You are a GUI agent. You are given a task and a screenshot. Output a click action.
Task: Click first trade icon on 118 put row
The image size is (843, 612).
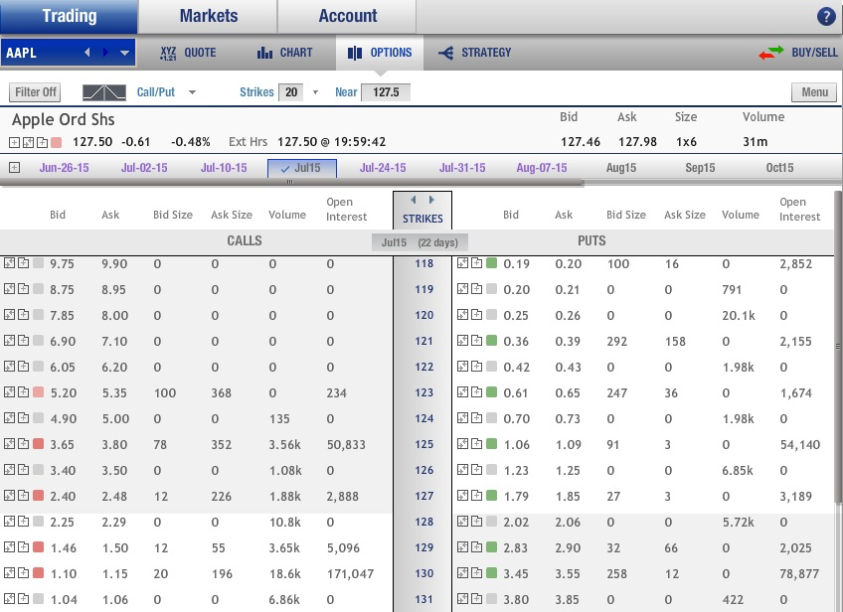pyautogui.click(x=463, y=263)
